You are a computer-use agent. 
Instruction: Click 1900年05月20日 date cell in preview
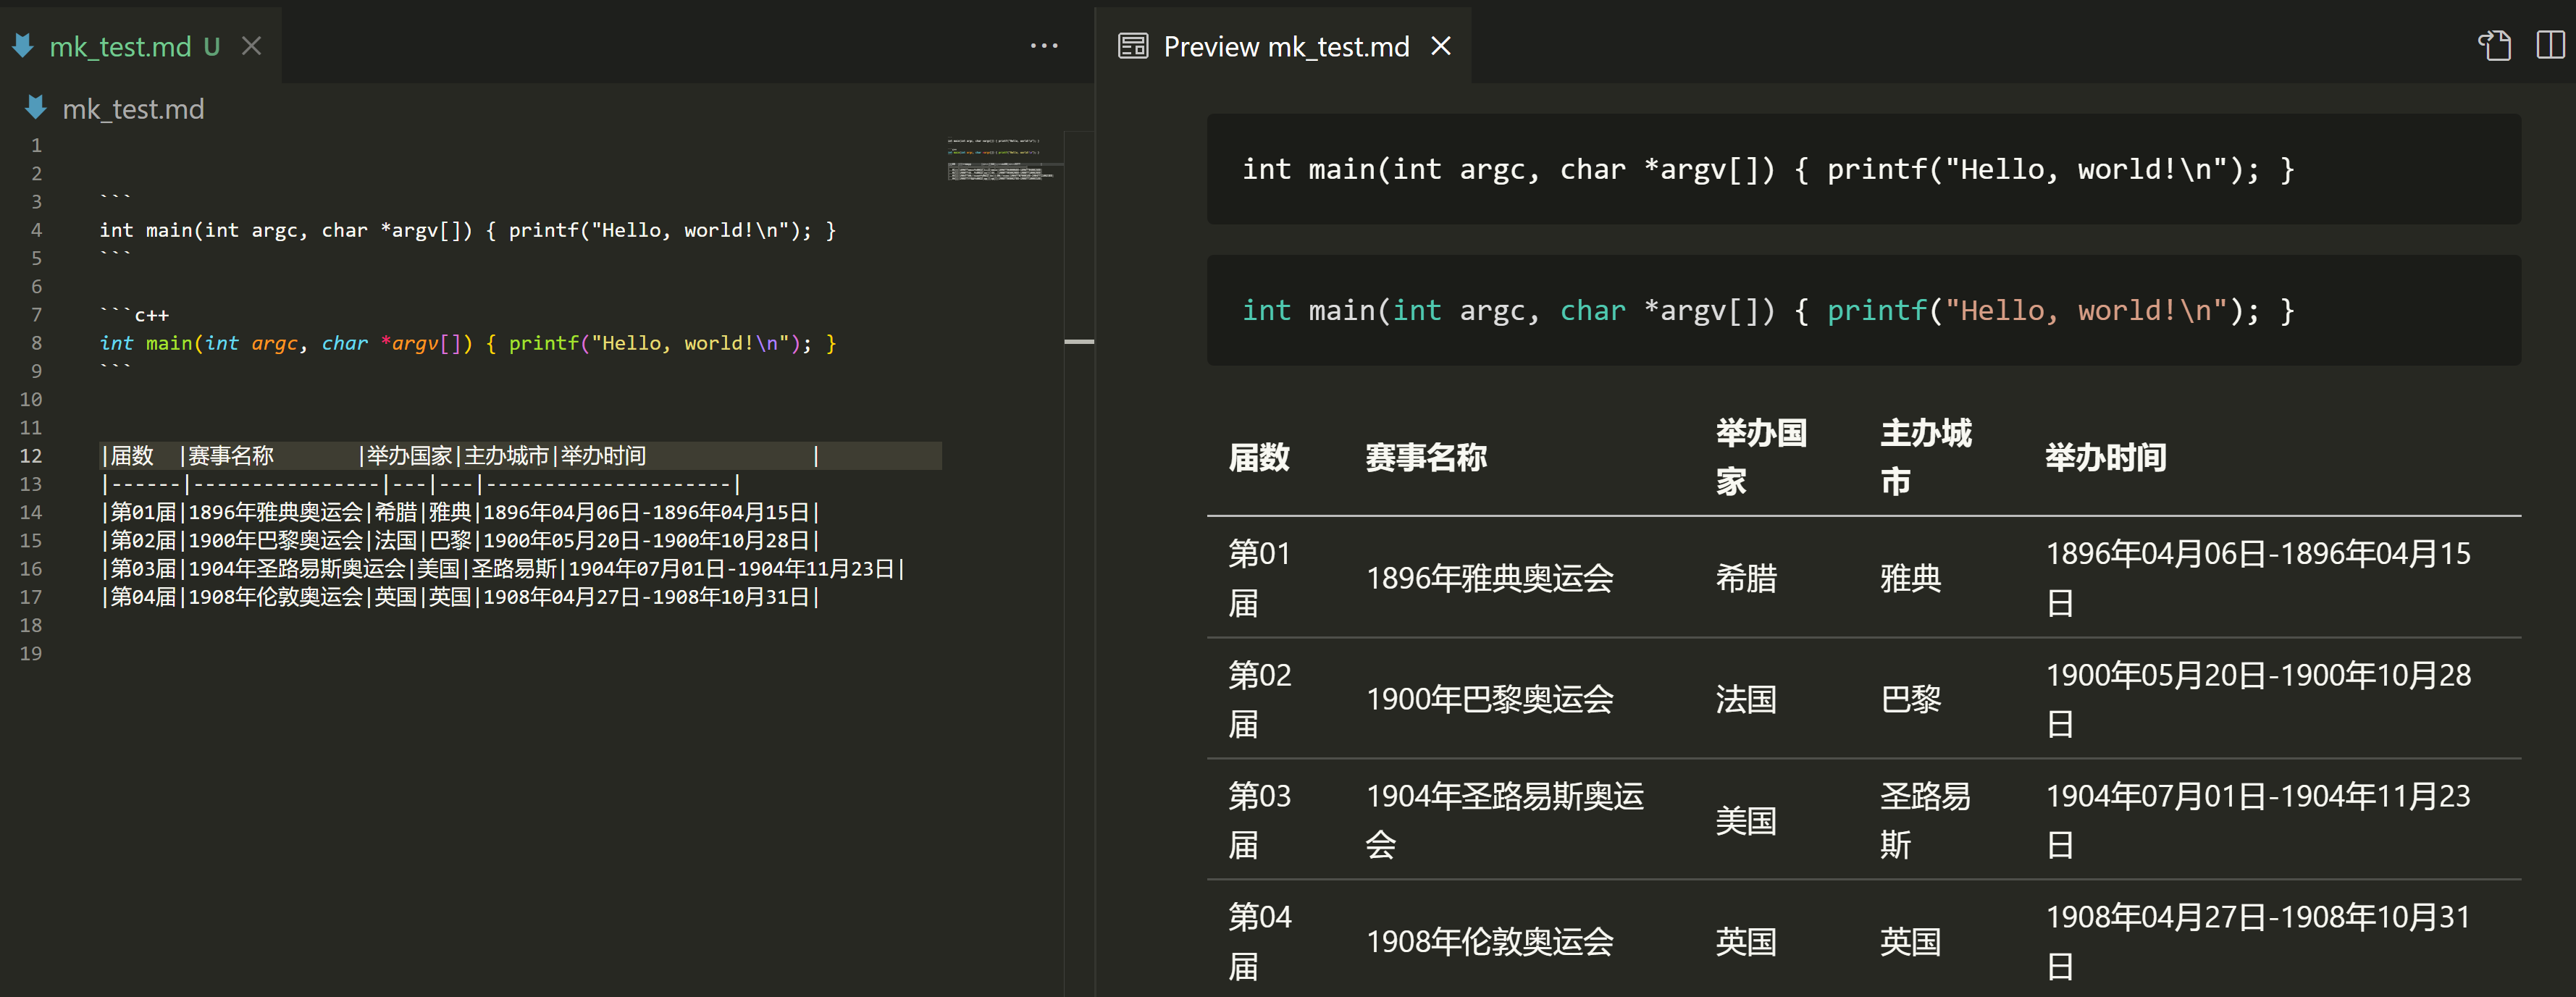2258,699
